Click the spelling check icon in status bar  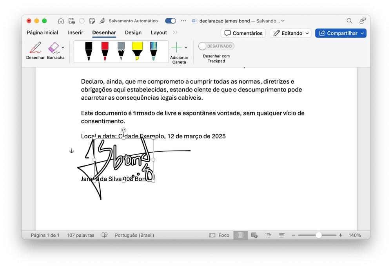(105, 235)
